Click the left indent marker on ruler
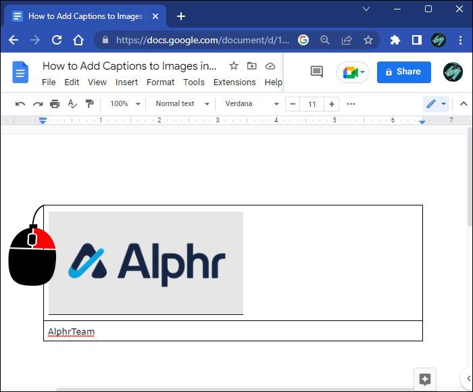 coord(43,121)
